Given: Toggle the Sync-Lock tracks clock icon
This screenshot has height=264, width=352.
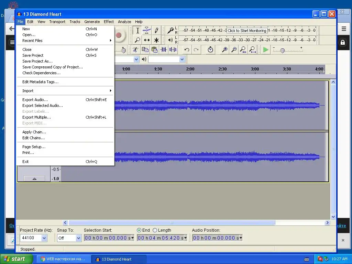Looking at the screenshot, I should (210, 49).
